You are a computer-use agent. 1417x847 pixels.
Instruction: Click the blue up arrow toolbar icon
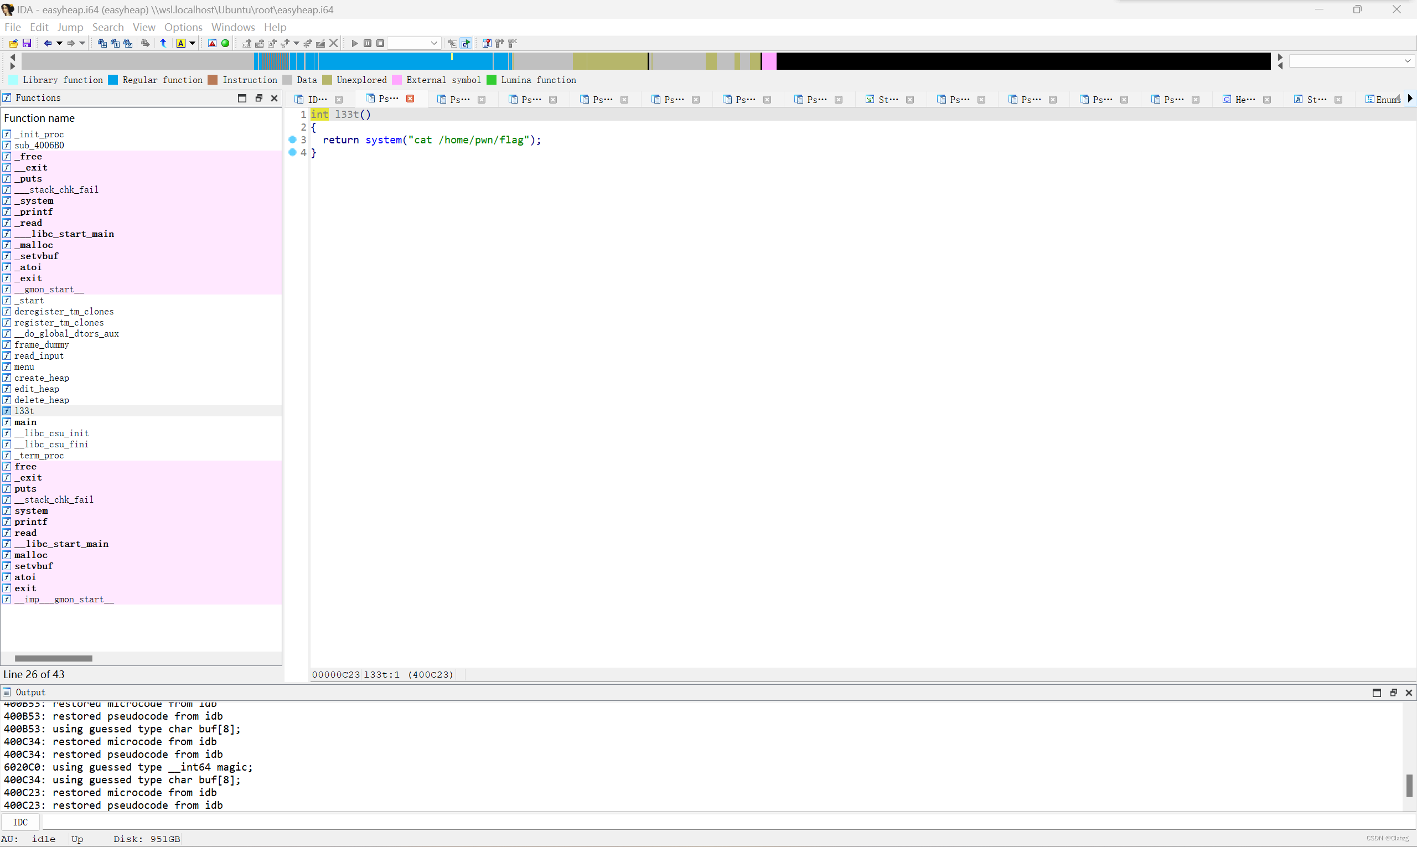pyautogui.click(x=163, y=43)
